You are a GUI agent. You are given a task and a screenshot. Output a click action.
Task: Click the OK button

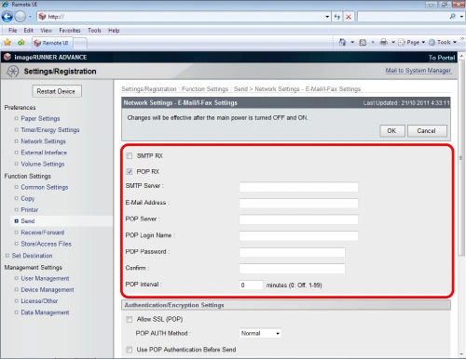(392, 131)
